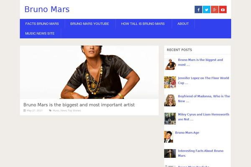Open the YouTube social icon
Screen dimensions: 251x167
[x=223, y=10]
